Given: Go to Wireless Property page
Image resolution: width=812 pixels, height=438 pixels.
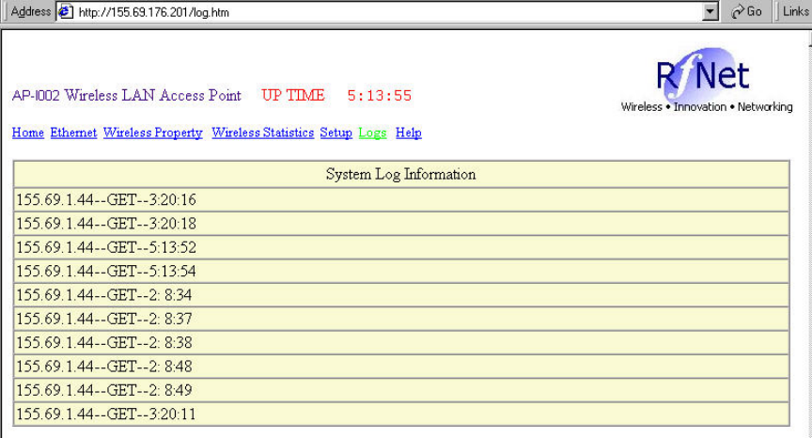Looking at the screenshot, I should [x=153, y=133].
